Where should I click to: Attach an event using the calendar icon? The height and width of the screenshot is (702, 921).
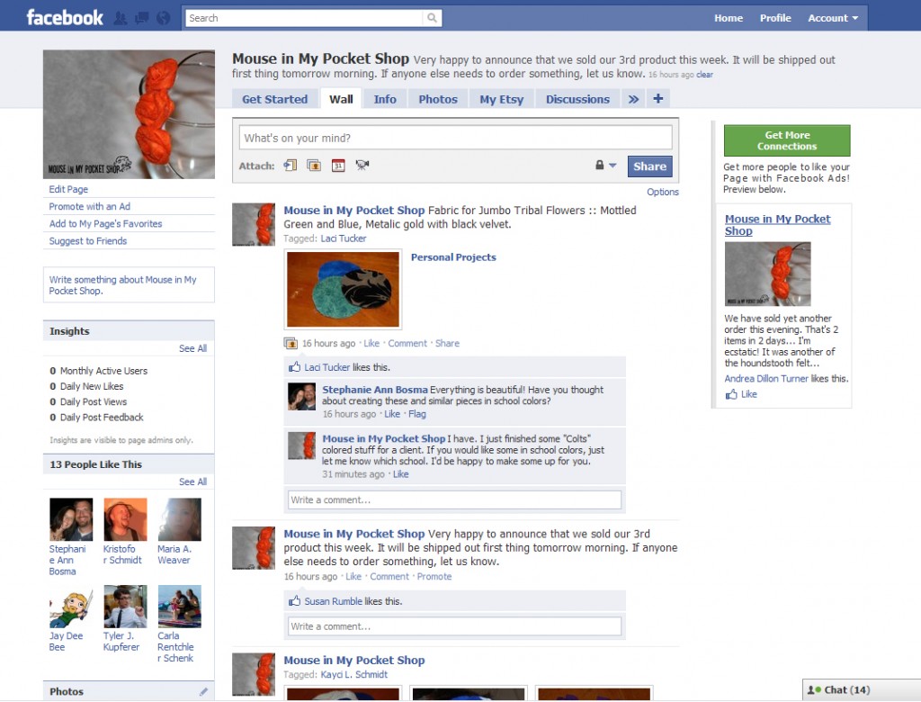tap(338, 166)
